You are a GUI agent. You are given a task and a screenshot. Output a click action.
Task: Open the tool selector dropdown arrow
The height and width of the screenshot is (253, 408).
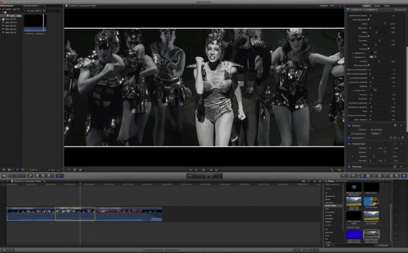click(63, 175)
